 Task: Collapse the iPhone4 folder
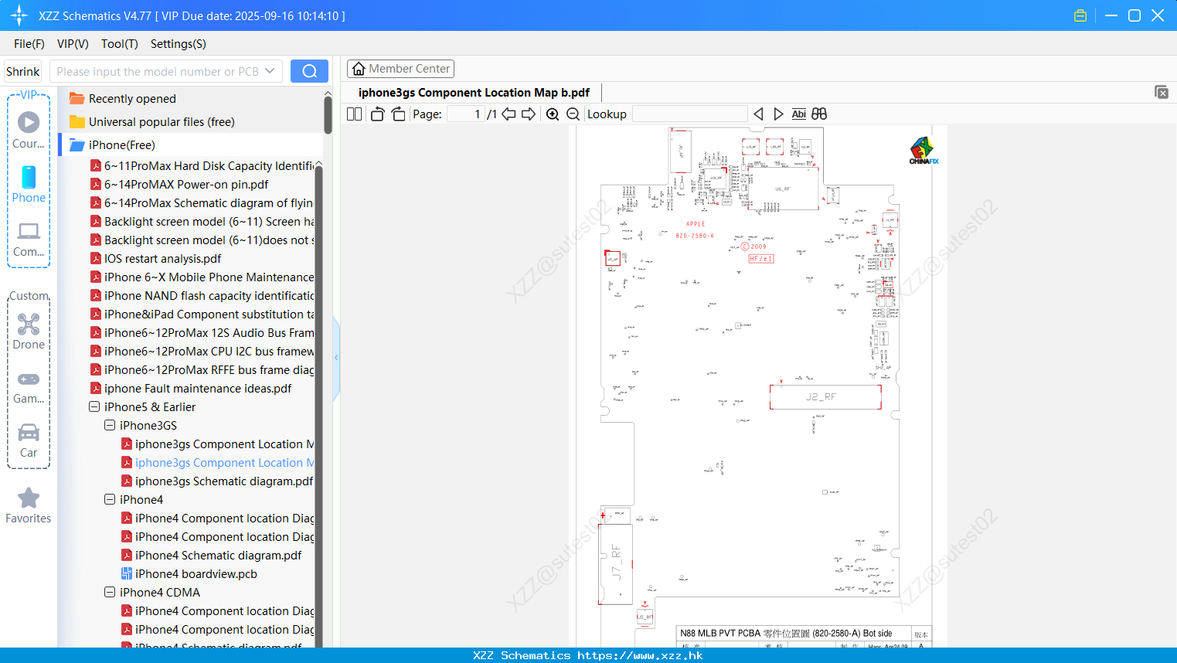coord(110,499)
